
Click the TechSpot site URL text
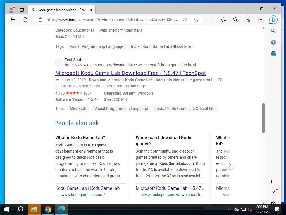point(130,65)
